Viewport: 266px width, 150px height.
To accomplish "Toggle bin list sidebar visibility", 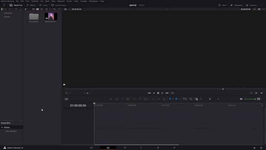I will [x=2, y=9].
